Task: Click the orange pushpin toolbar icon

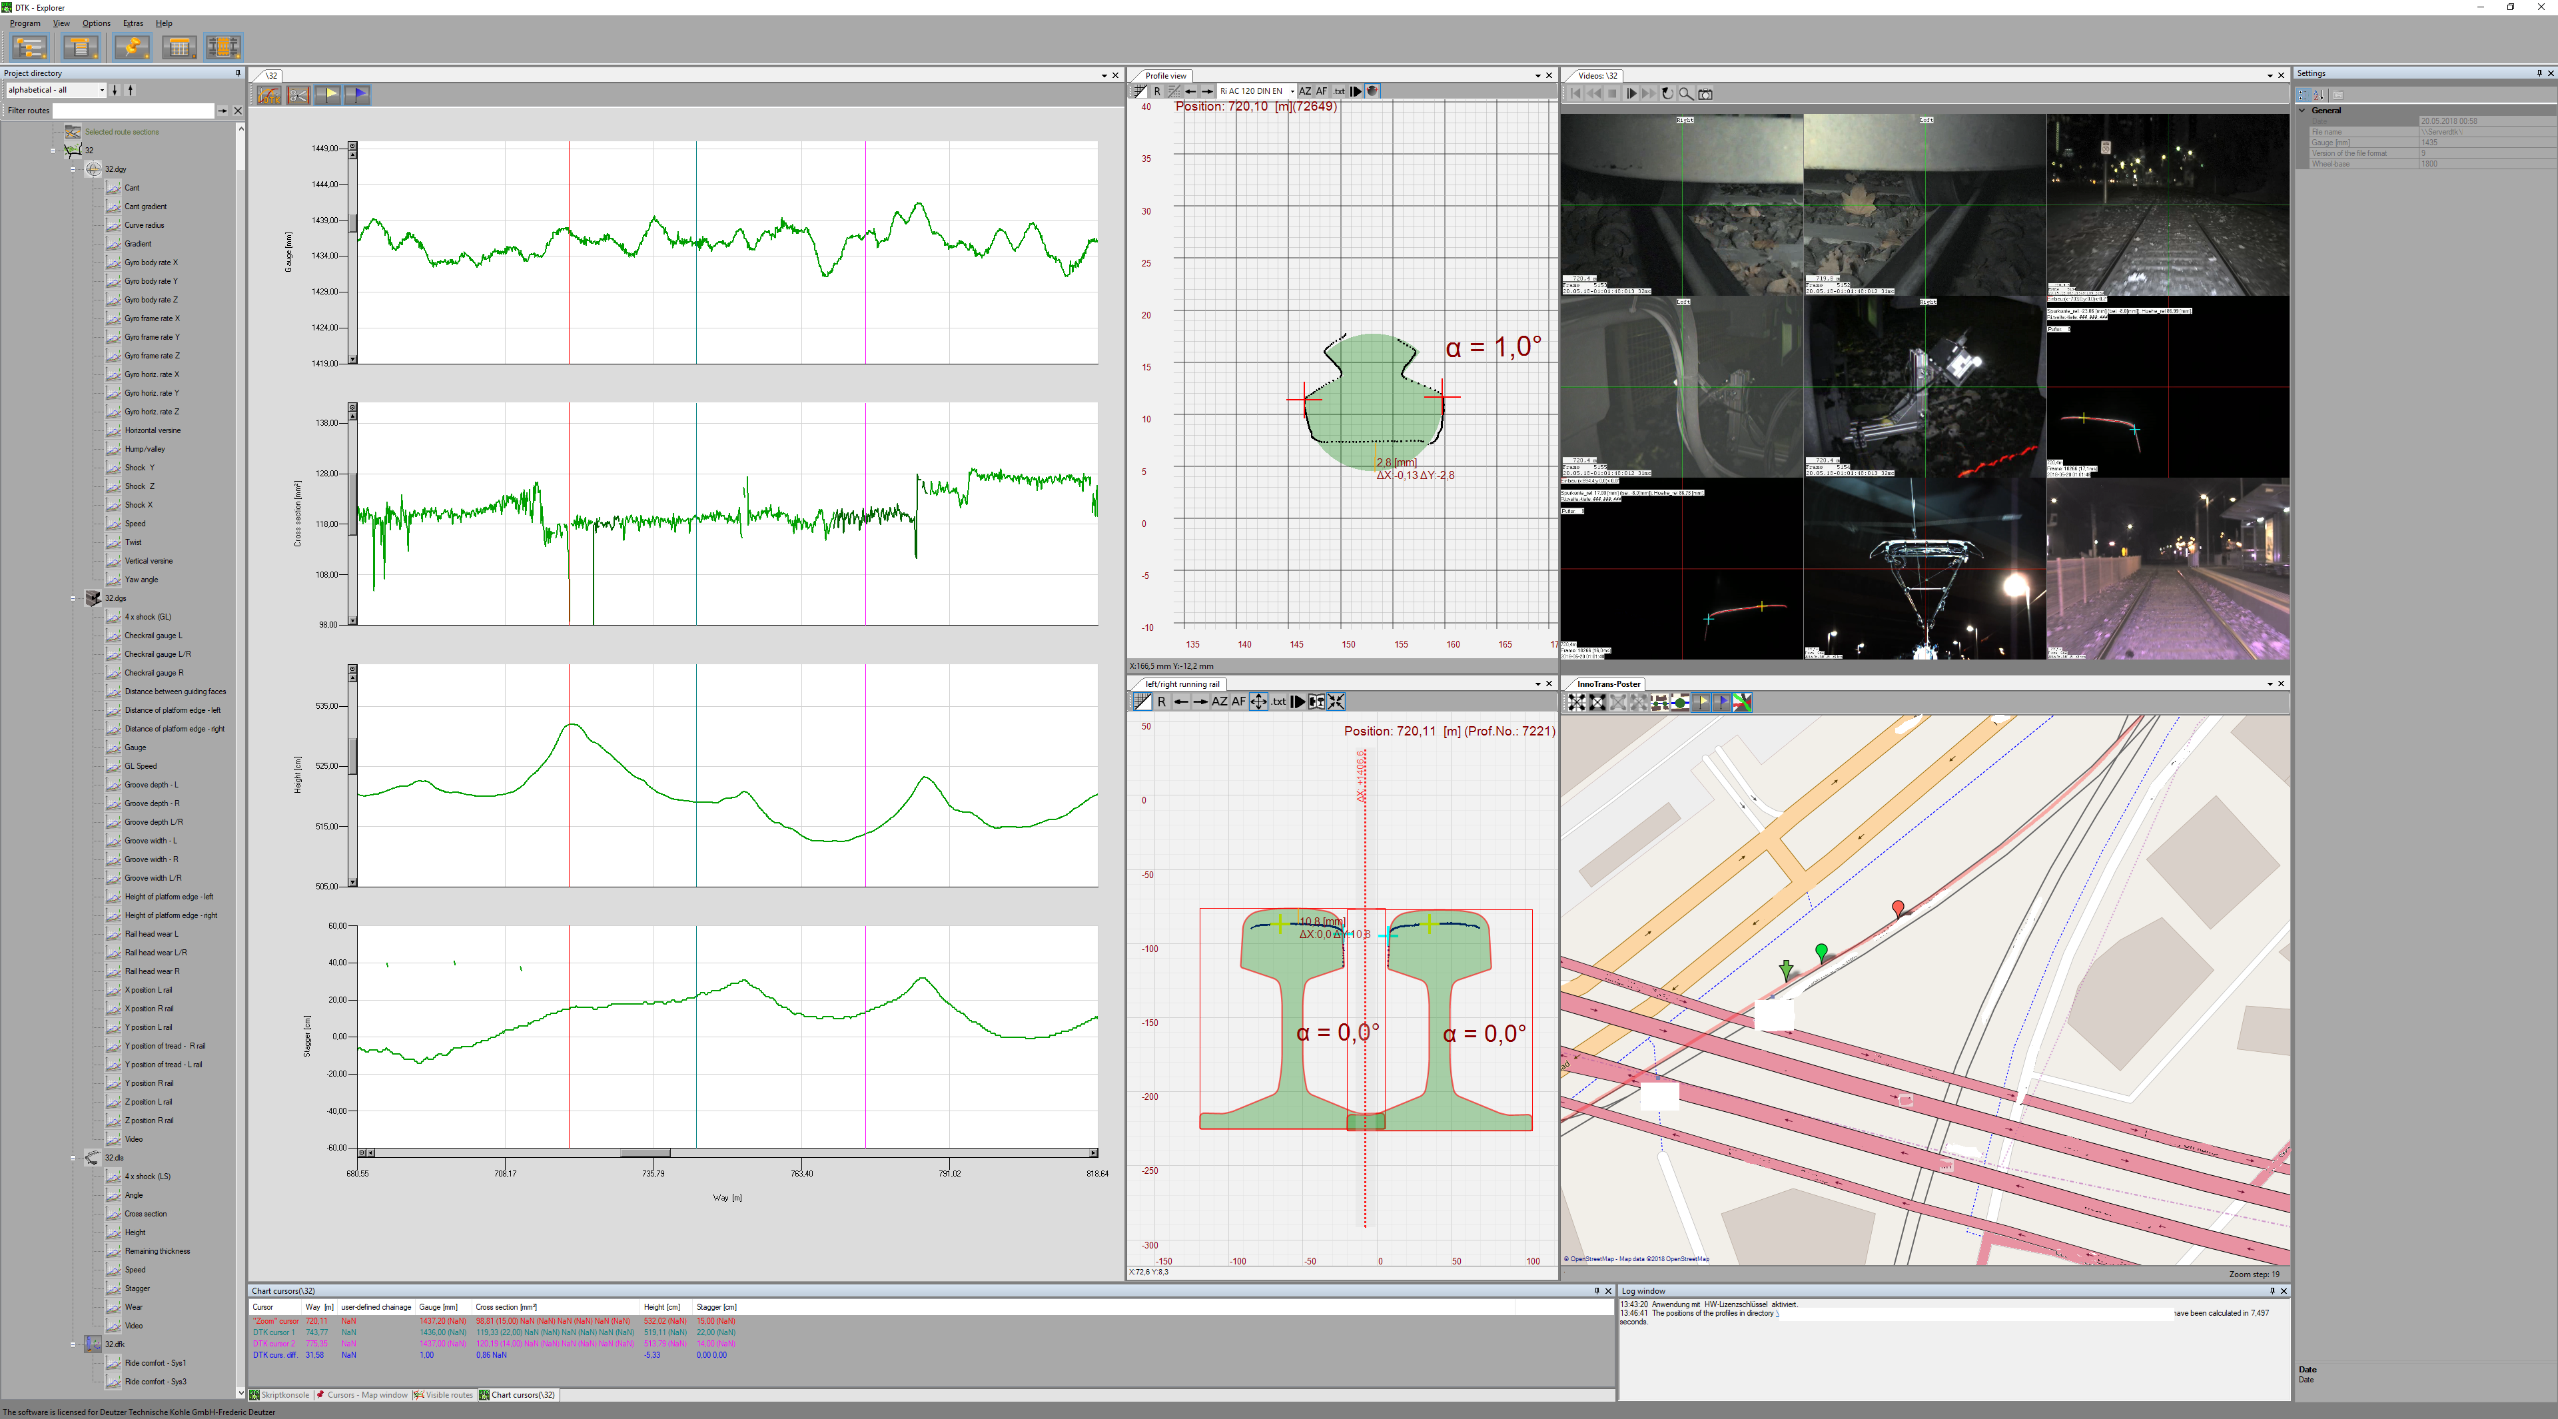Action: click(131, 47)
